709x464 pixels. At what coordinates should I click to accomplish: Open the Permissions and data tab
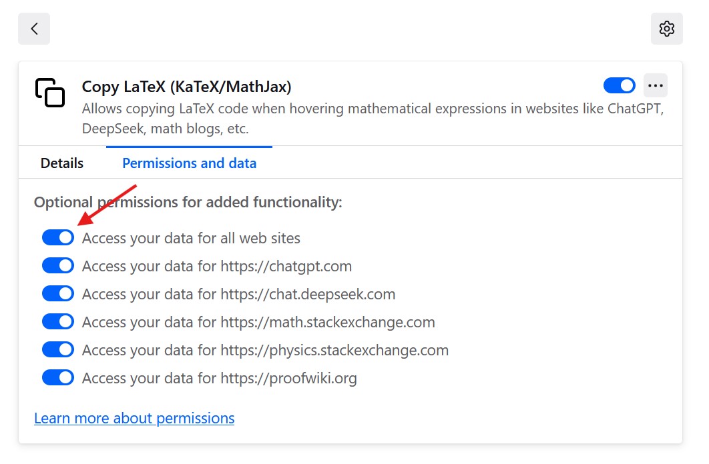[189, 163]
